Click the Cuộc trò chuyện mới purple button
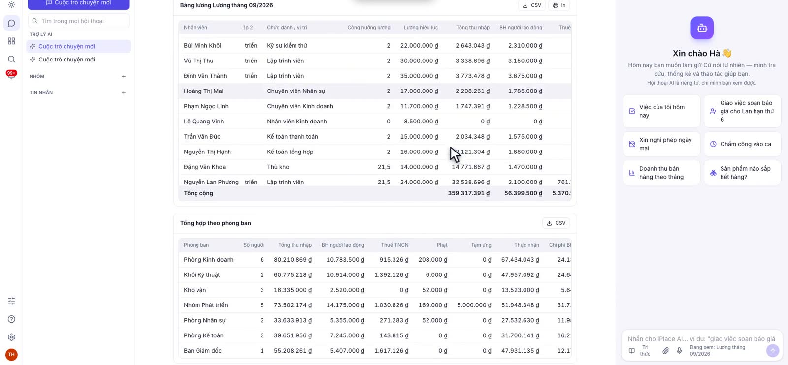This screenshot has width=788, height=365. [79, 4]
